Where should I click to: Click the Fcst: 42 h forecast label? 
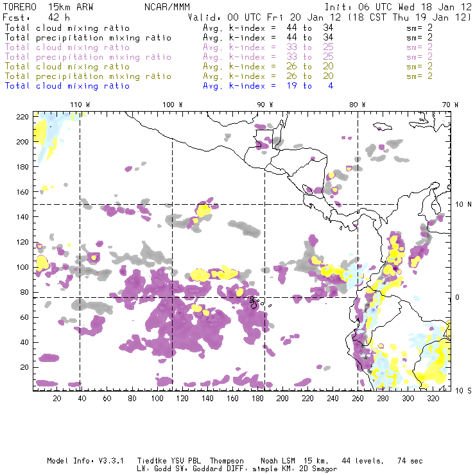[33, 18]
